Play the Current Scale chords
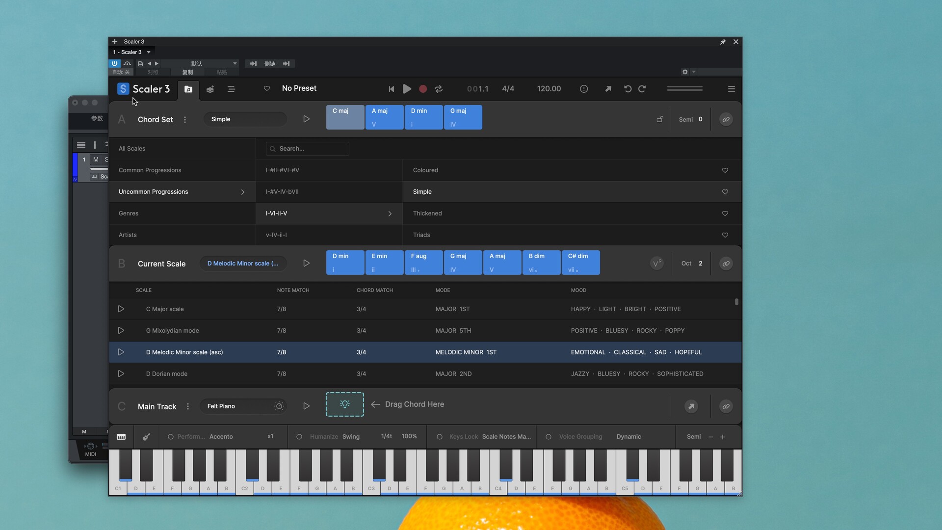The width and height of the screenshot is (942, 530). [306, 264]
